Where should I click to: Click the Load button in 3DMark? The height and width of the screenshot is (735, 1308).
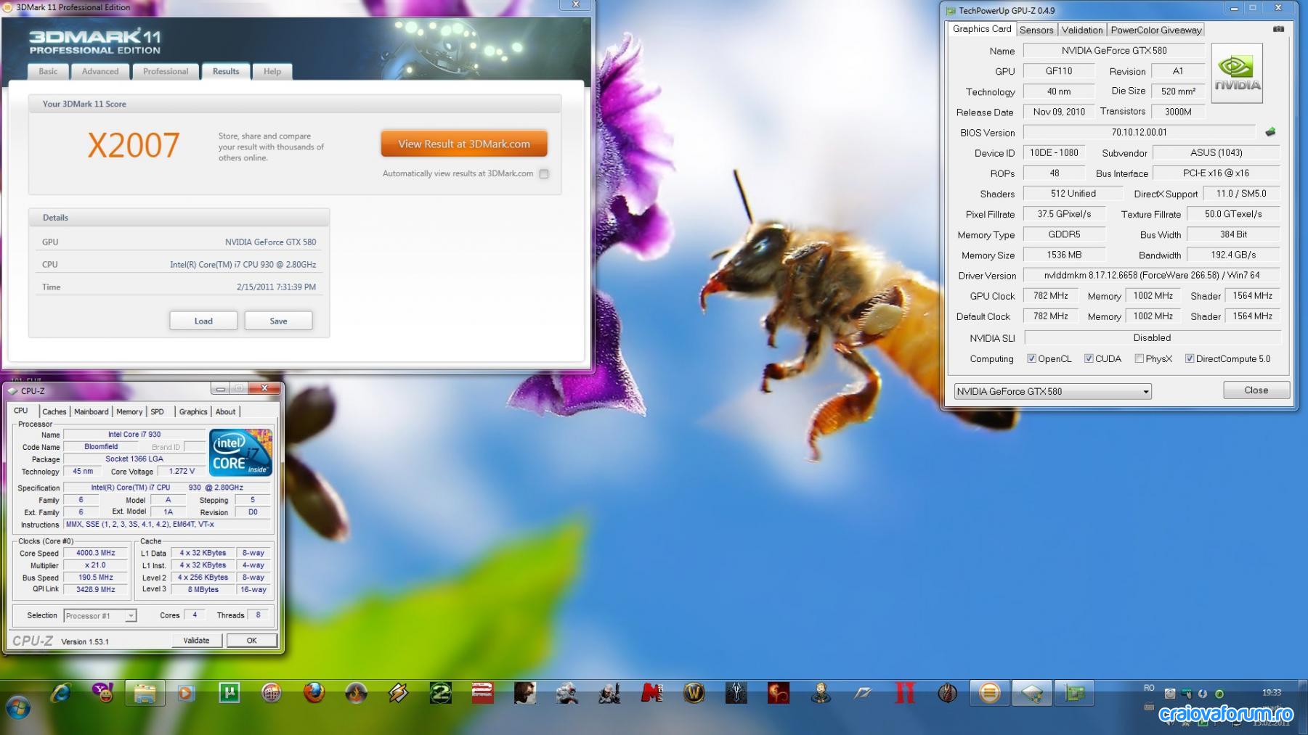203,321
